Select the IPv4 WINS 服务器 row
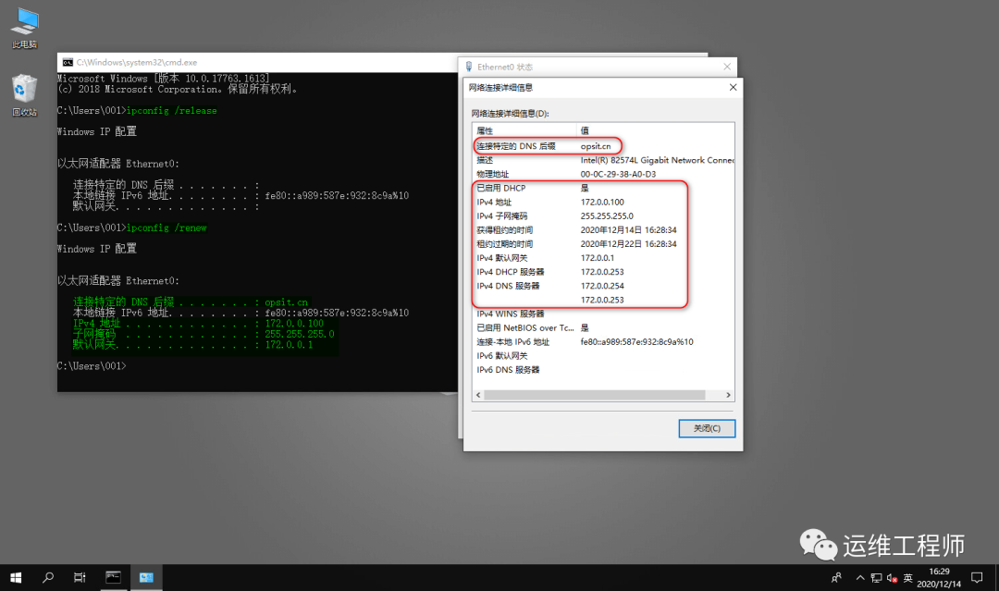 tap(603, 314)
